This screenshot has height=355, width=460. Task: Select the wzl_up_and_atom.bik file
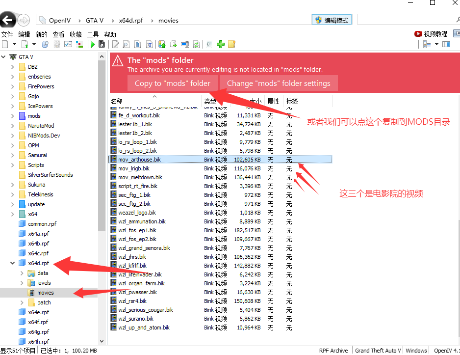144,328
